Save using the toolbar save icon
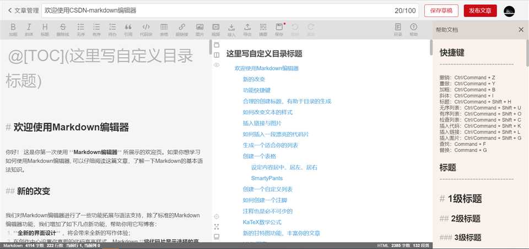Image resolution: width=529 pixels, height=249 pixels. pos(279,30)
